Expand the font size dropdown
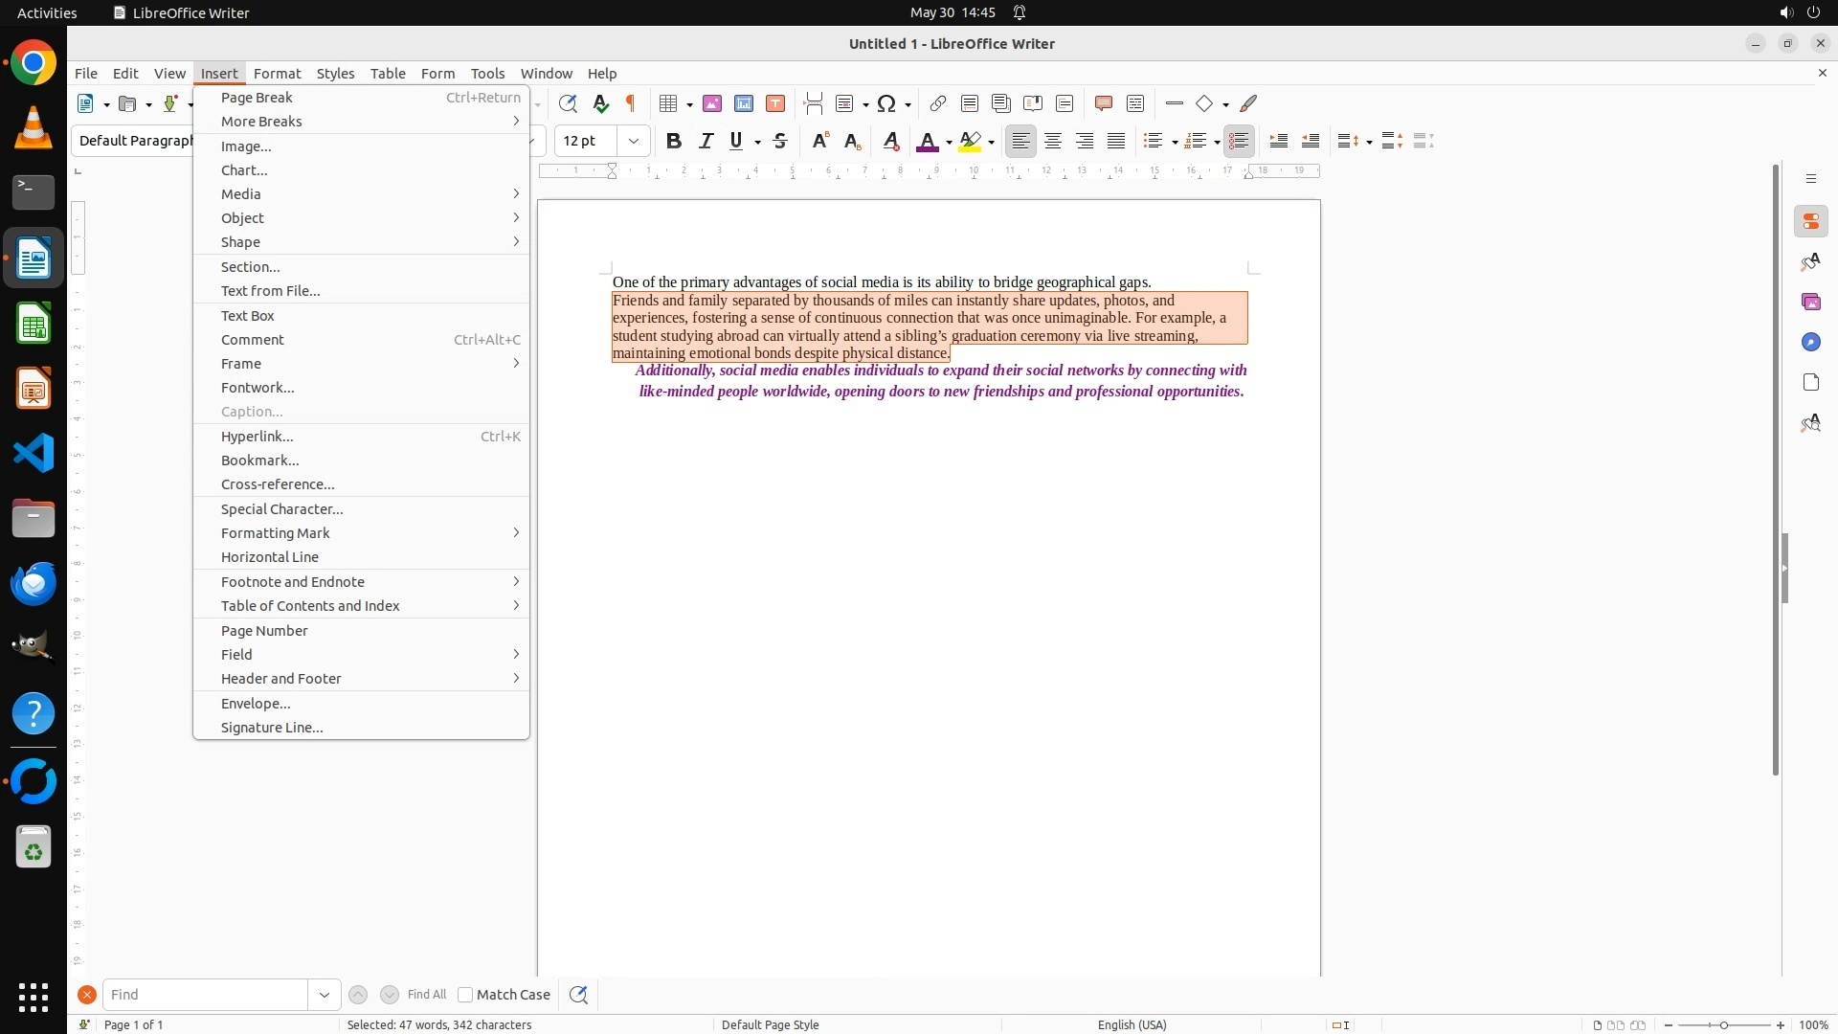 [634, 142]
